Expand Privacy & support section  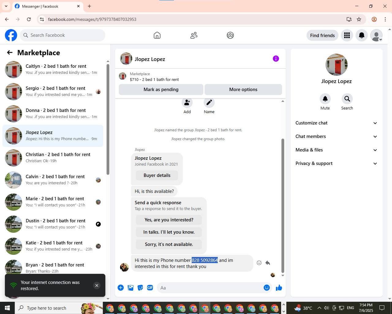pos(337,163)
